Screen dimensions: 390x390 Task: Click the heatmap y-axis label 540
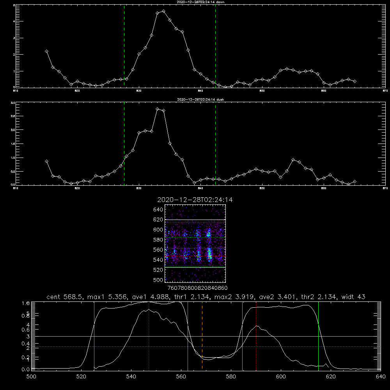[x=158, y=260]
